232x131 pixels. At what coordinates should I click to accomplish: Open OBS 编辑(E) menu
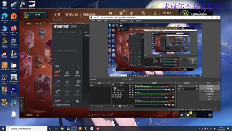click(99, 21)
